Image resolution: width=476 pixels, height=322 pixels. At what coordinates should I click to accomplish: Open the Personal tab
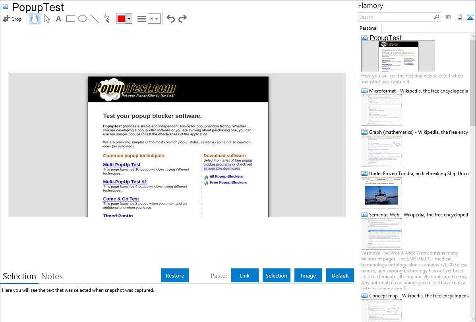click(x=369, y=28)
